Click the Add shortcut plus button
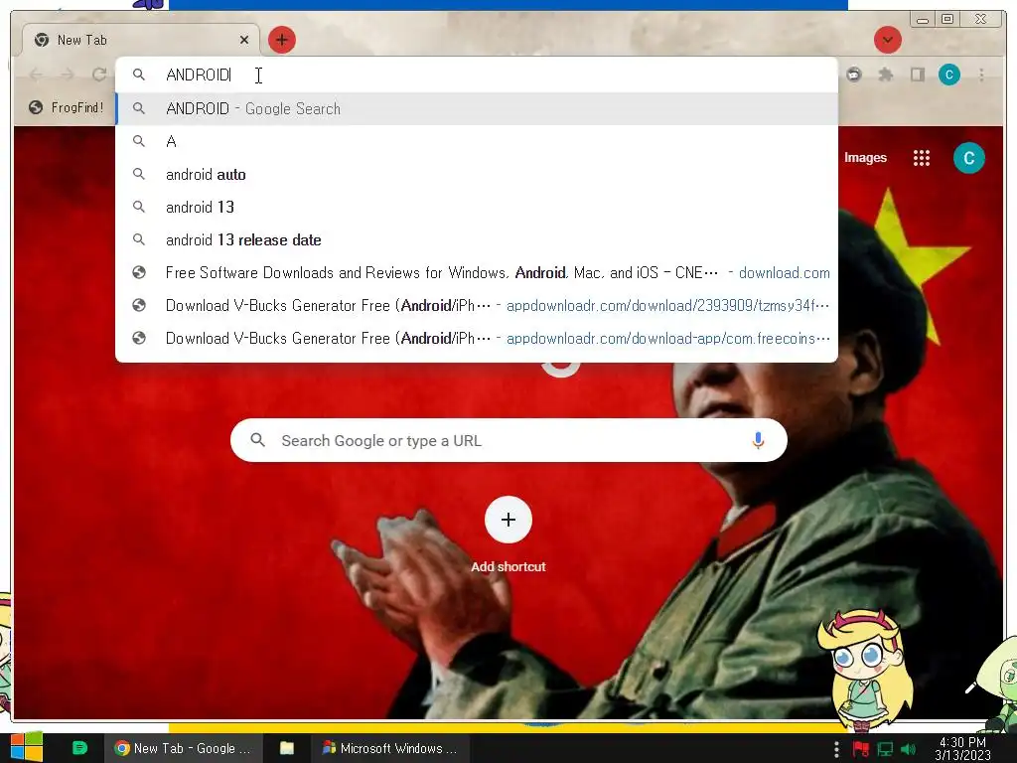Viewport: 1017px width, 763px height. (x=508, y=520)
